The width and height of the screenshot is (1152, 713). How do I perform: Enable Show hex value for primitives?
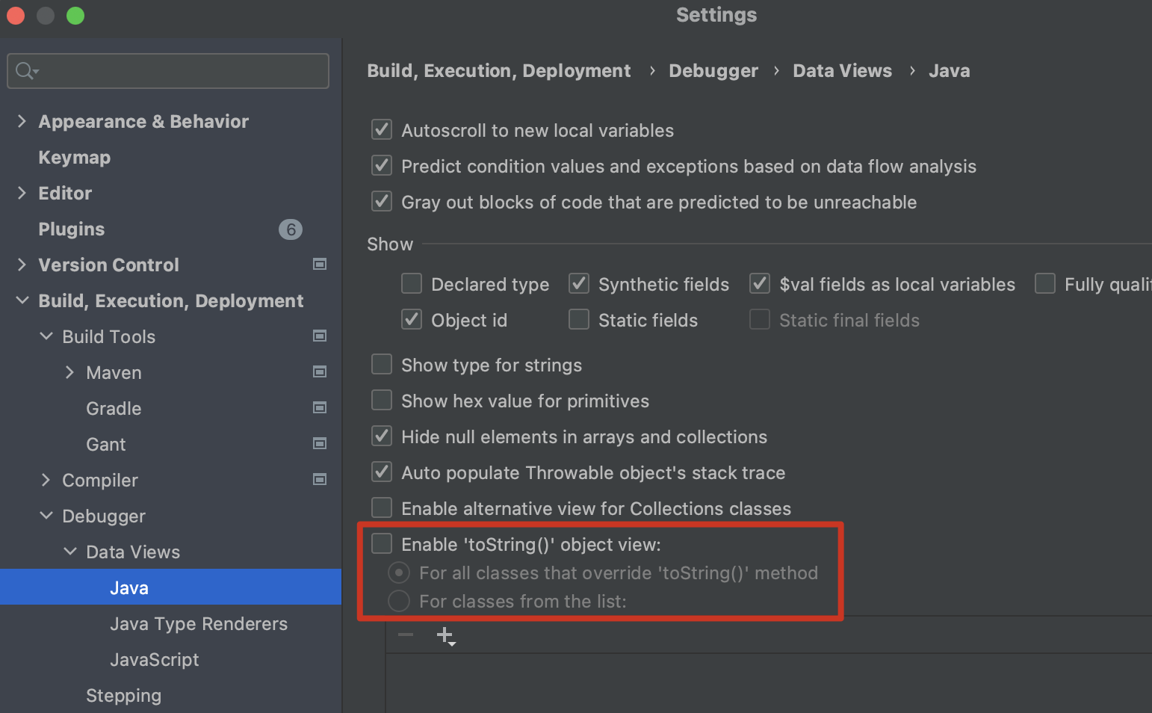pyautogui.click(x=382, y=400)
